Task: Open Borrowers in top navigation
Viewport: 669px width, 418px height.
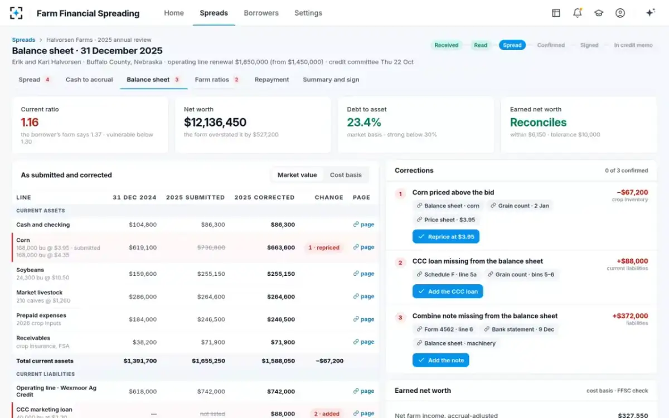Action: [261, 13]
